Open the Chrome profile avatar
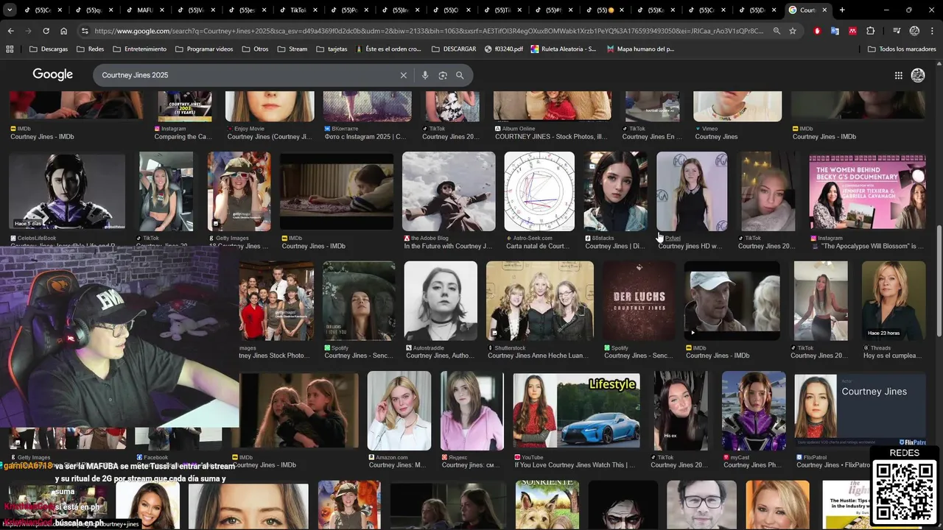The height and width of the screenshot is (530, 943). point(914,31)
